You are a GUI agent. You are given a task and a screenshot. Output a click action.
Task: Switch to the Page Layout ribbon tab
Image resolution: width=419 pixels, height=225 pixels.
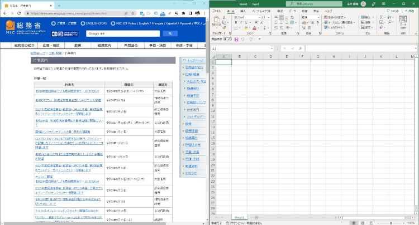(261, 11)
